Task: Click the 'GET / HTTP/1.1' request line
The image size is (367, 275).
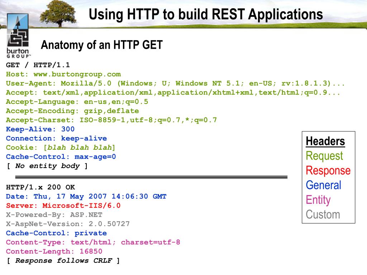Action: [38, 65]
